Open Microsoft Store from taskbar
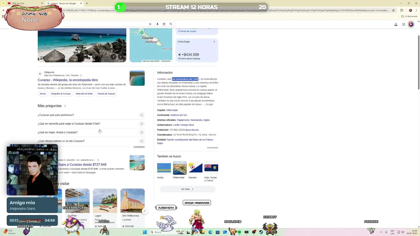This screenshot has height=236, width=420. coord(218,232)
